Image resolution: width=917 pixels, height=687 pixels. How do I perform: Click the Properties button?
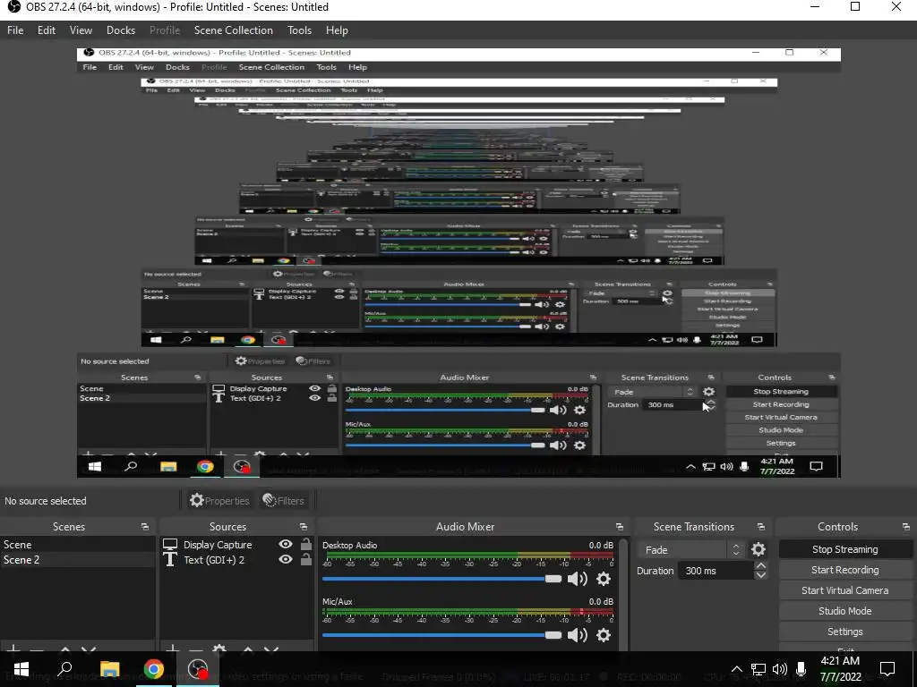point(220,501)
